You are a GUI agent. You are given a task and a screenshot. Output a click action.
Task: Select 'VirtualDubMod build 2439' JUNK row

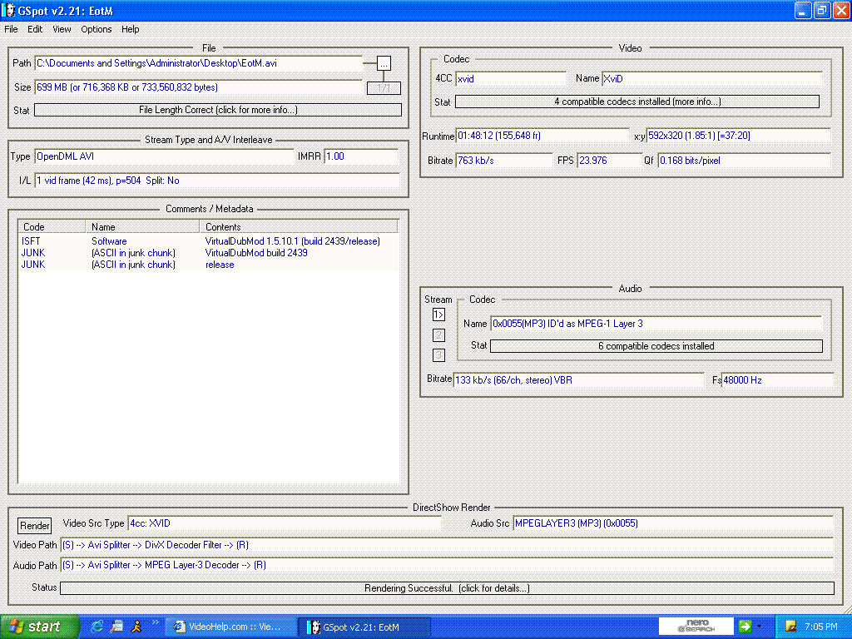pos(208,253)
